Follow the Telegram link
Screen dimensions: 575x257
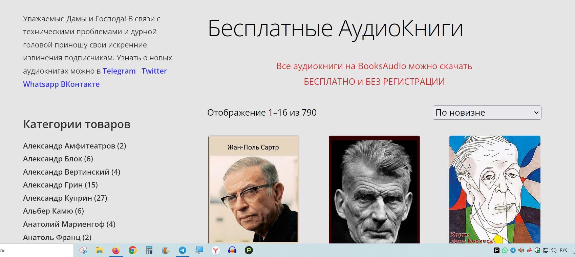pyautogui.click(x=119, y=71)
